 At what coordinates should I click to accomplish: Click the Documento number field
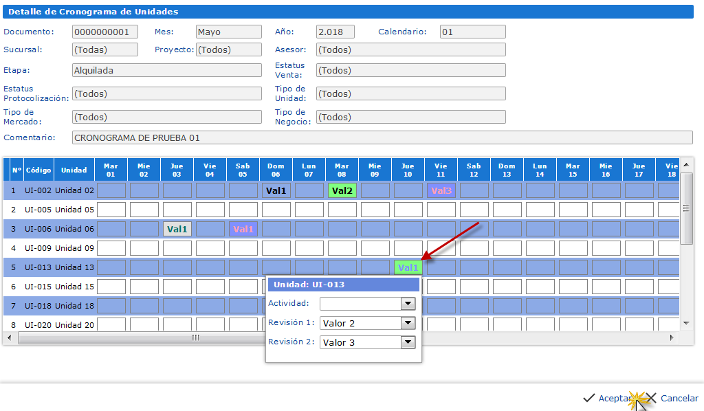(x=104, y=32)
